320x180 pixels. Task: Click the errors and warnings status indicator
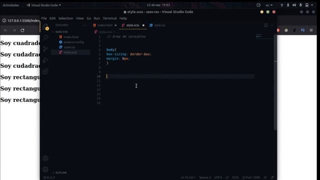[49, 177]
